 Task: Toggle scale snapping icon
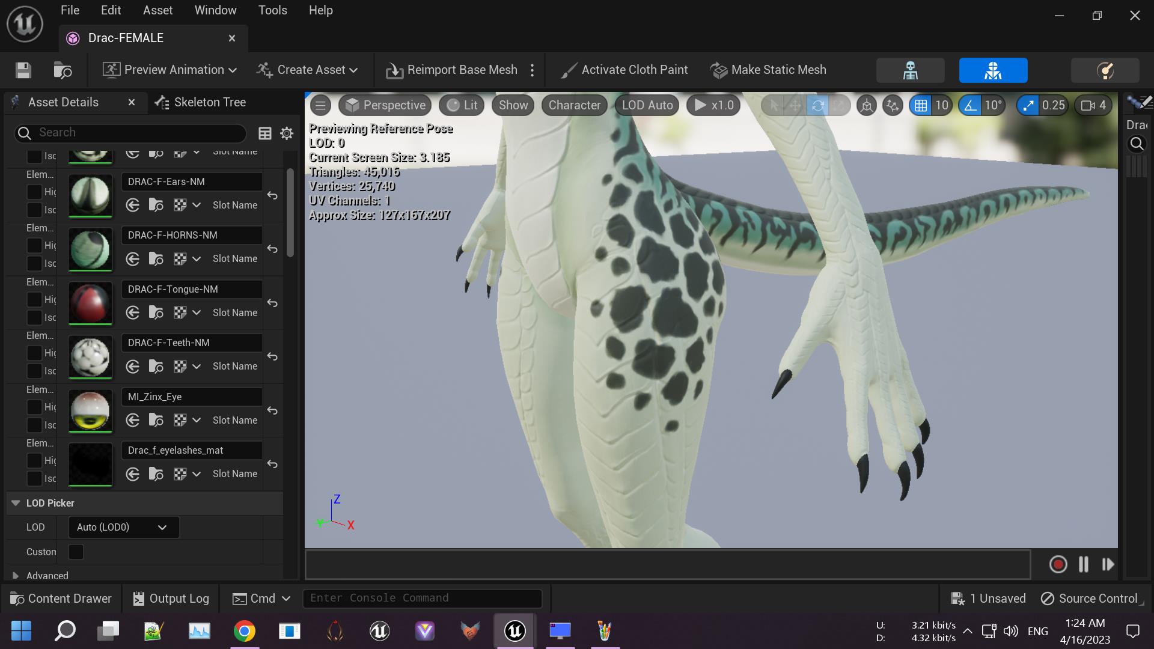tap(1028, 106)
